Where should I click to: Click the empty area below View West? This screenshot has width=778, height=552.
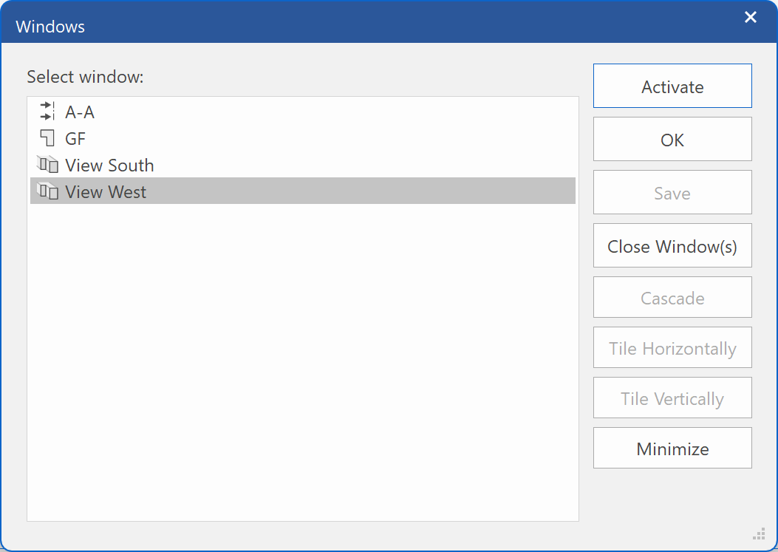point(303,355)
